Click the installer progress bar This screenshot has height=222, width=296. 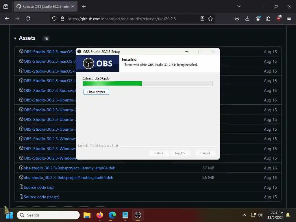[x=148, y=84]
